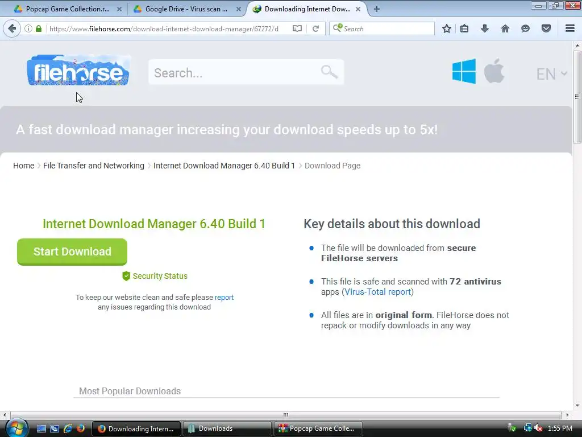
Task: Click the Firefox Search box
Action: [x=381, y=28]
